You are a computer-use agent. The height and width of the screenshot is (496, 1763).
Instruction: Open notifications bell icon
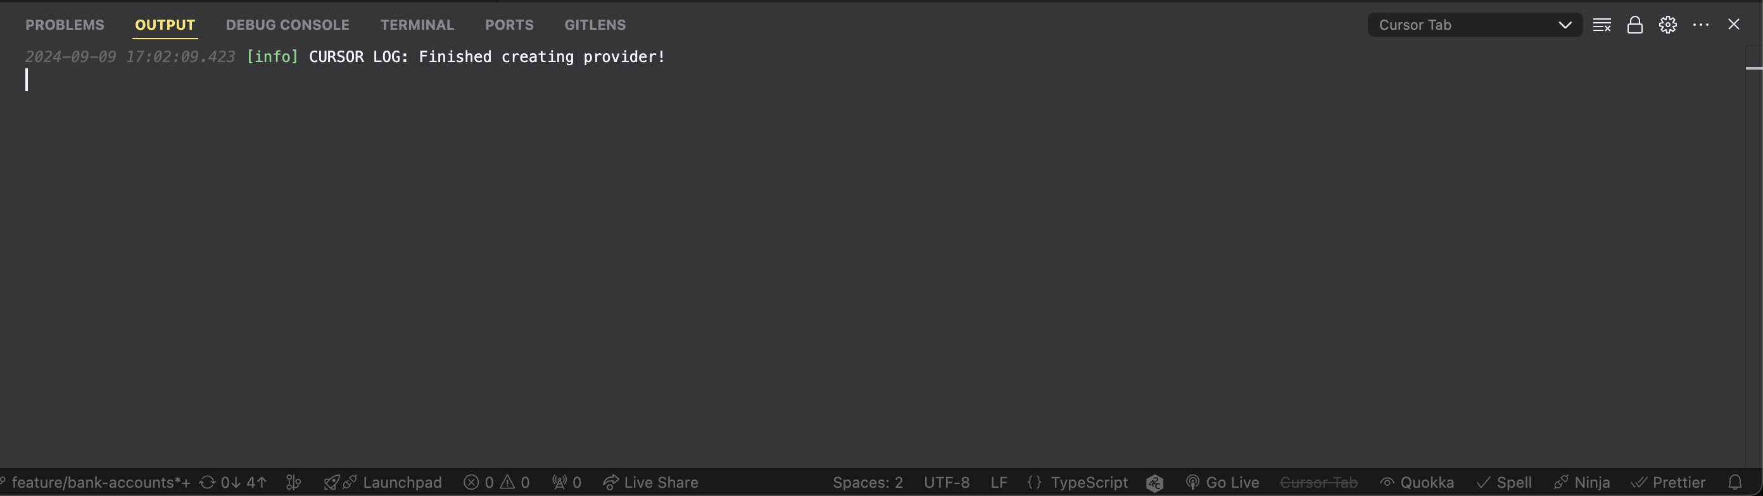click(1735, 482)
